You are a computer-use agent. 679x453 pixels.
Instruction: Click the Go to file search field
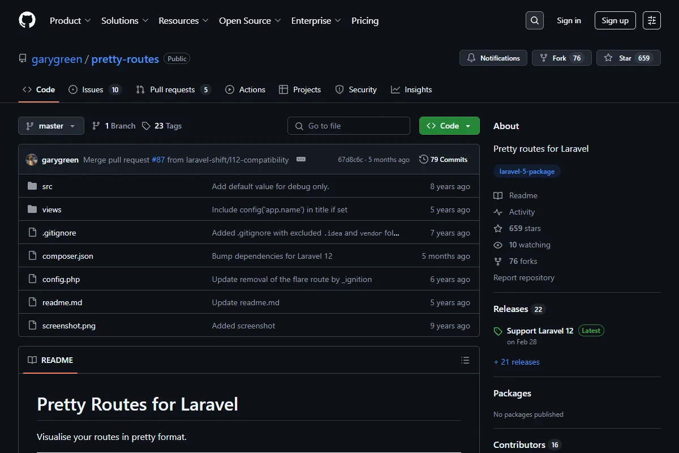coord(349,126)
